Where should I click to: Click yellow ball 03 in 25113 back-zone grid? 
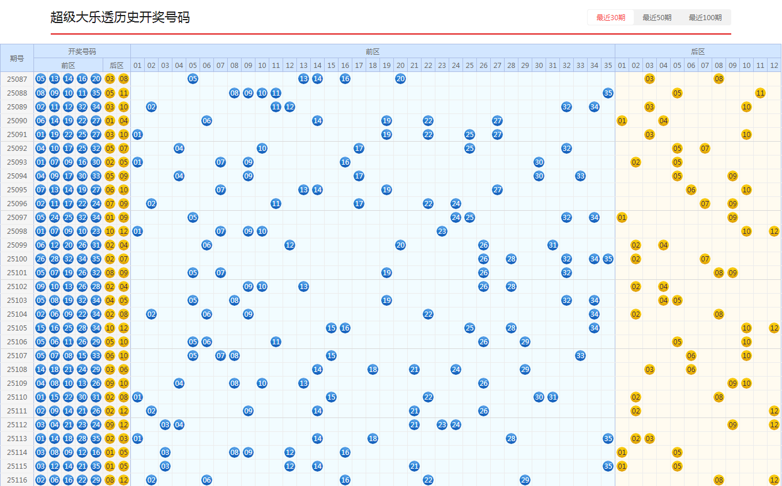[x=649, y=438]
